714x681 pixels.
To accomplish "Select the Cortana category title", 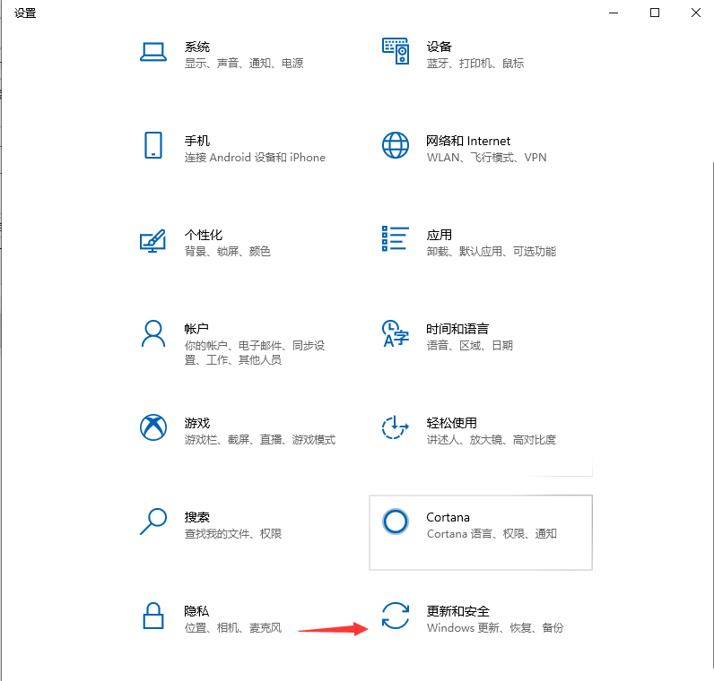I will click(x=448, y=517).
